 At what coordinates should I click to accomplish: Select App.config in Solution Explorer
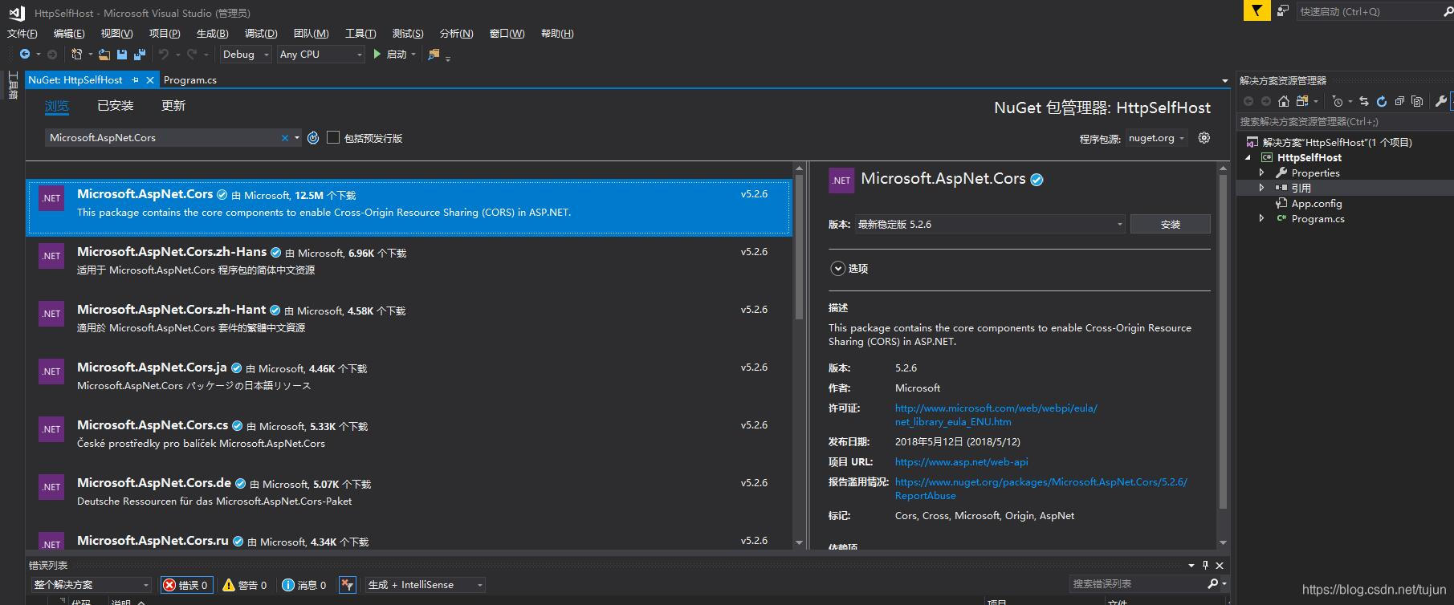[1317, 204]
